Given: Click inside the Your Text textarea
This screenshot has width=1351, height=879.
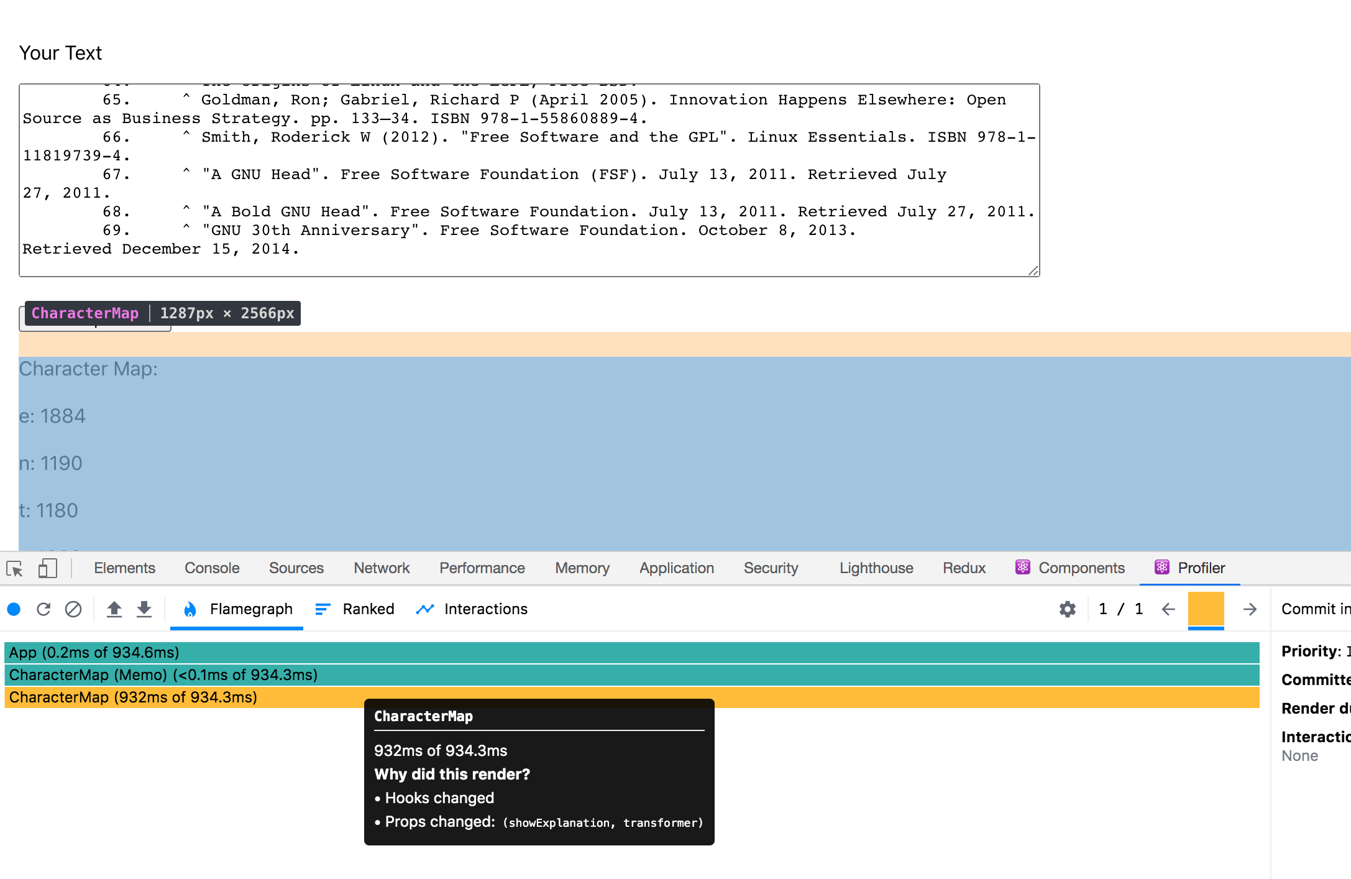Looking at the screenshot, I should [x=529, y=180].
